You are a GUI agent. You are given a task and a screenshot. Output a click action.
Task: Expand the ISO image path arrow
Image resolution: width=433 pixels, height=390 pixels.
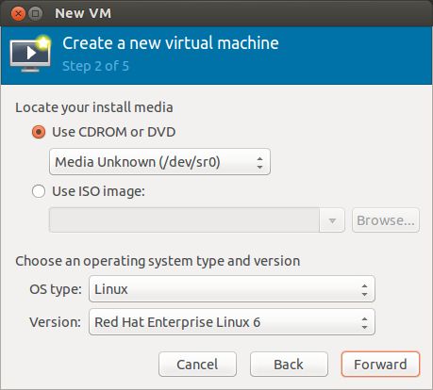pos(332,220)
